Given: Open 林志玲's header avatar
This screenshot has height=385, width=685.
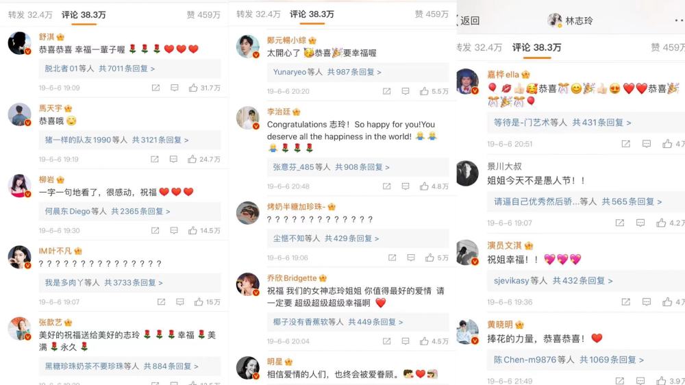Looking at the screenshot, I should point(555,20).
